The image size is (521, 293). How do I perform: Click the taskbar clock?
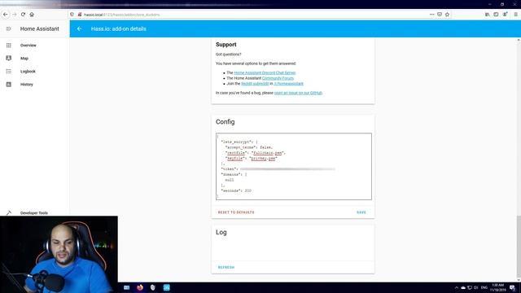coord(497,287)
